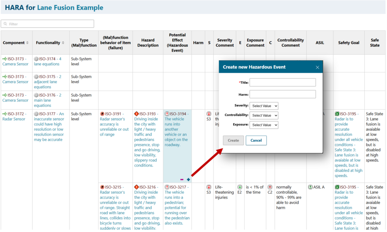Click the ISO-3177 functionality gear icon
This screenshot has width=387, height=232.
(36, 114)
